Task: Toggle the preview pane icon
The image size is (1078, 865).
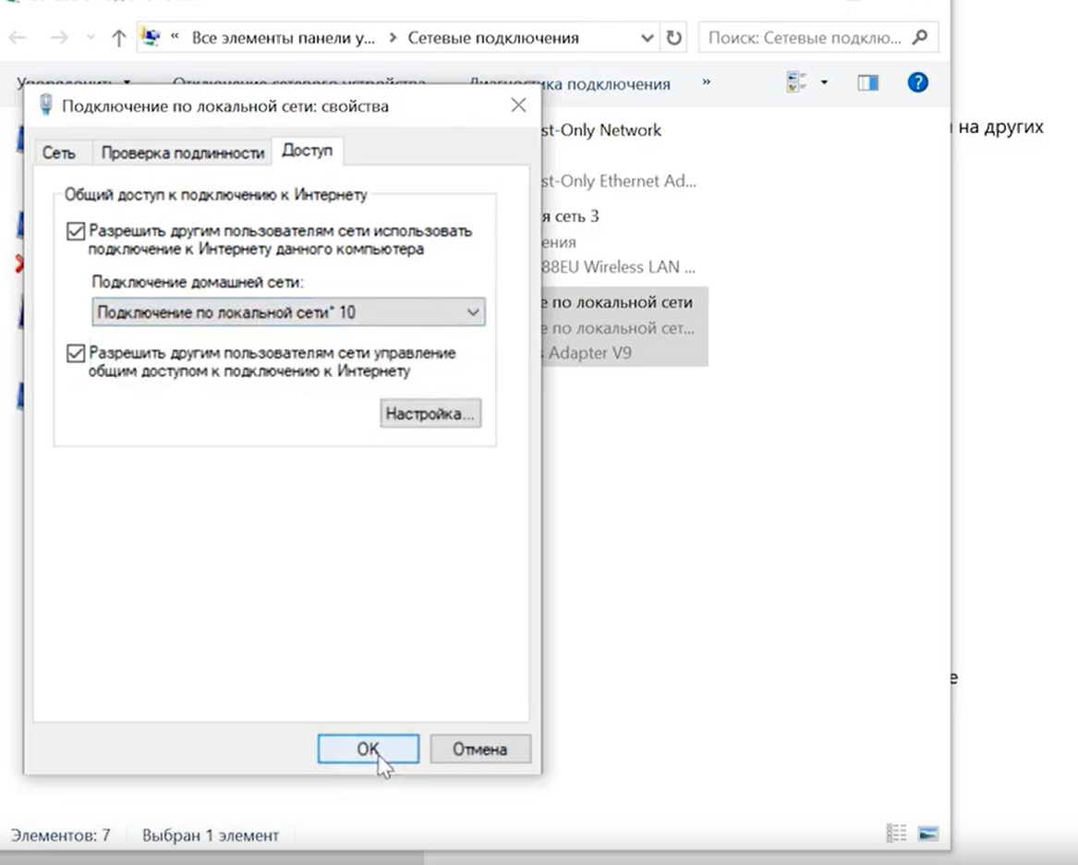Action: tap(867, 82)
